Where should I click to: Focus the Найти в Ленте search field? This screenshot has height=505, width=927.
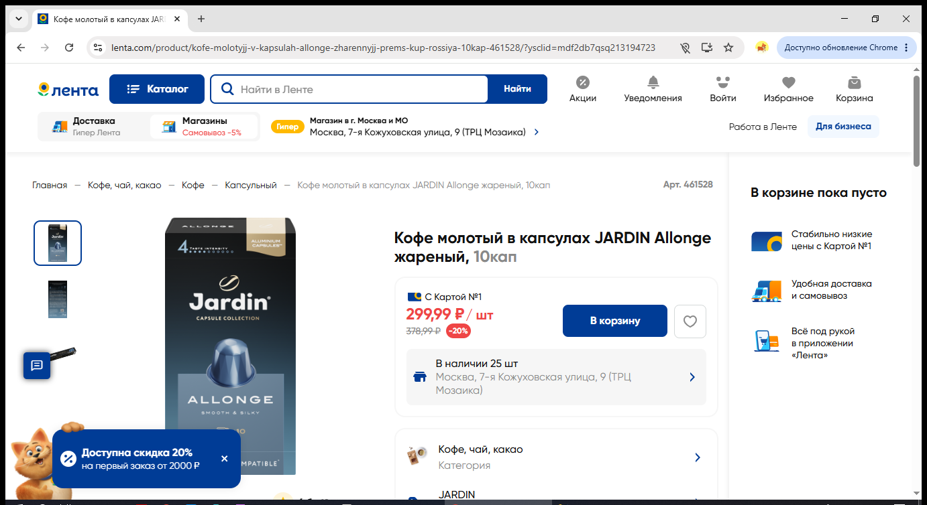[349, 89]
